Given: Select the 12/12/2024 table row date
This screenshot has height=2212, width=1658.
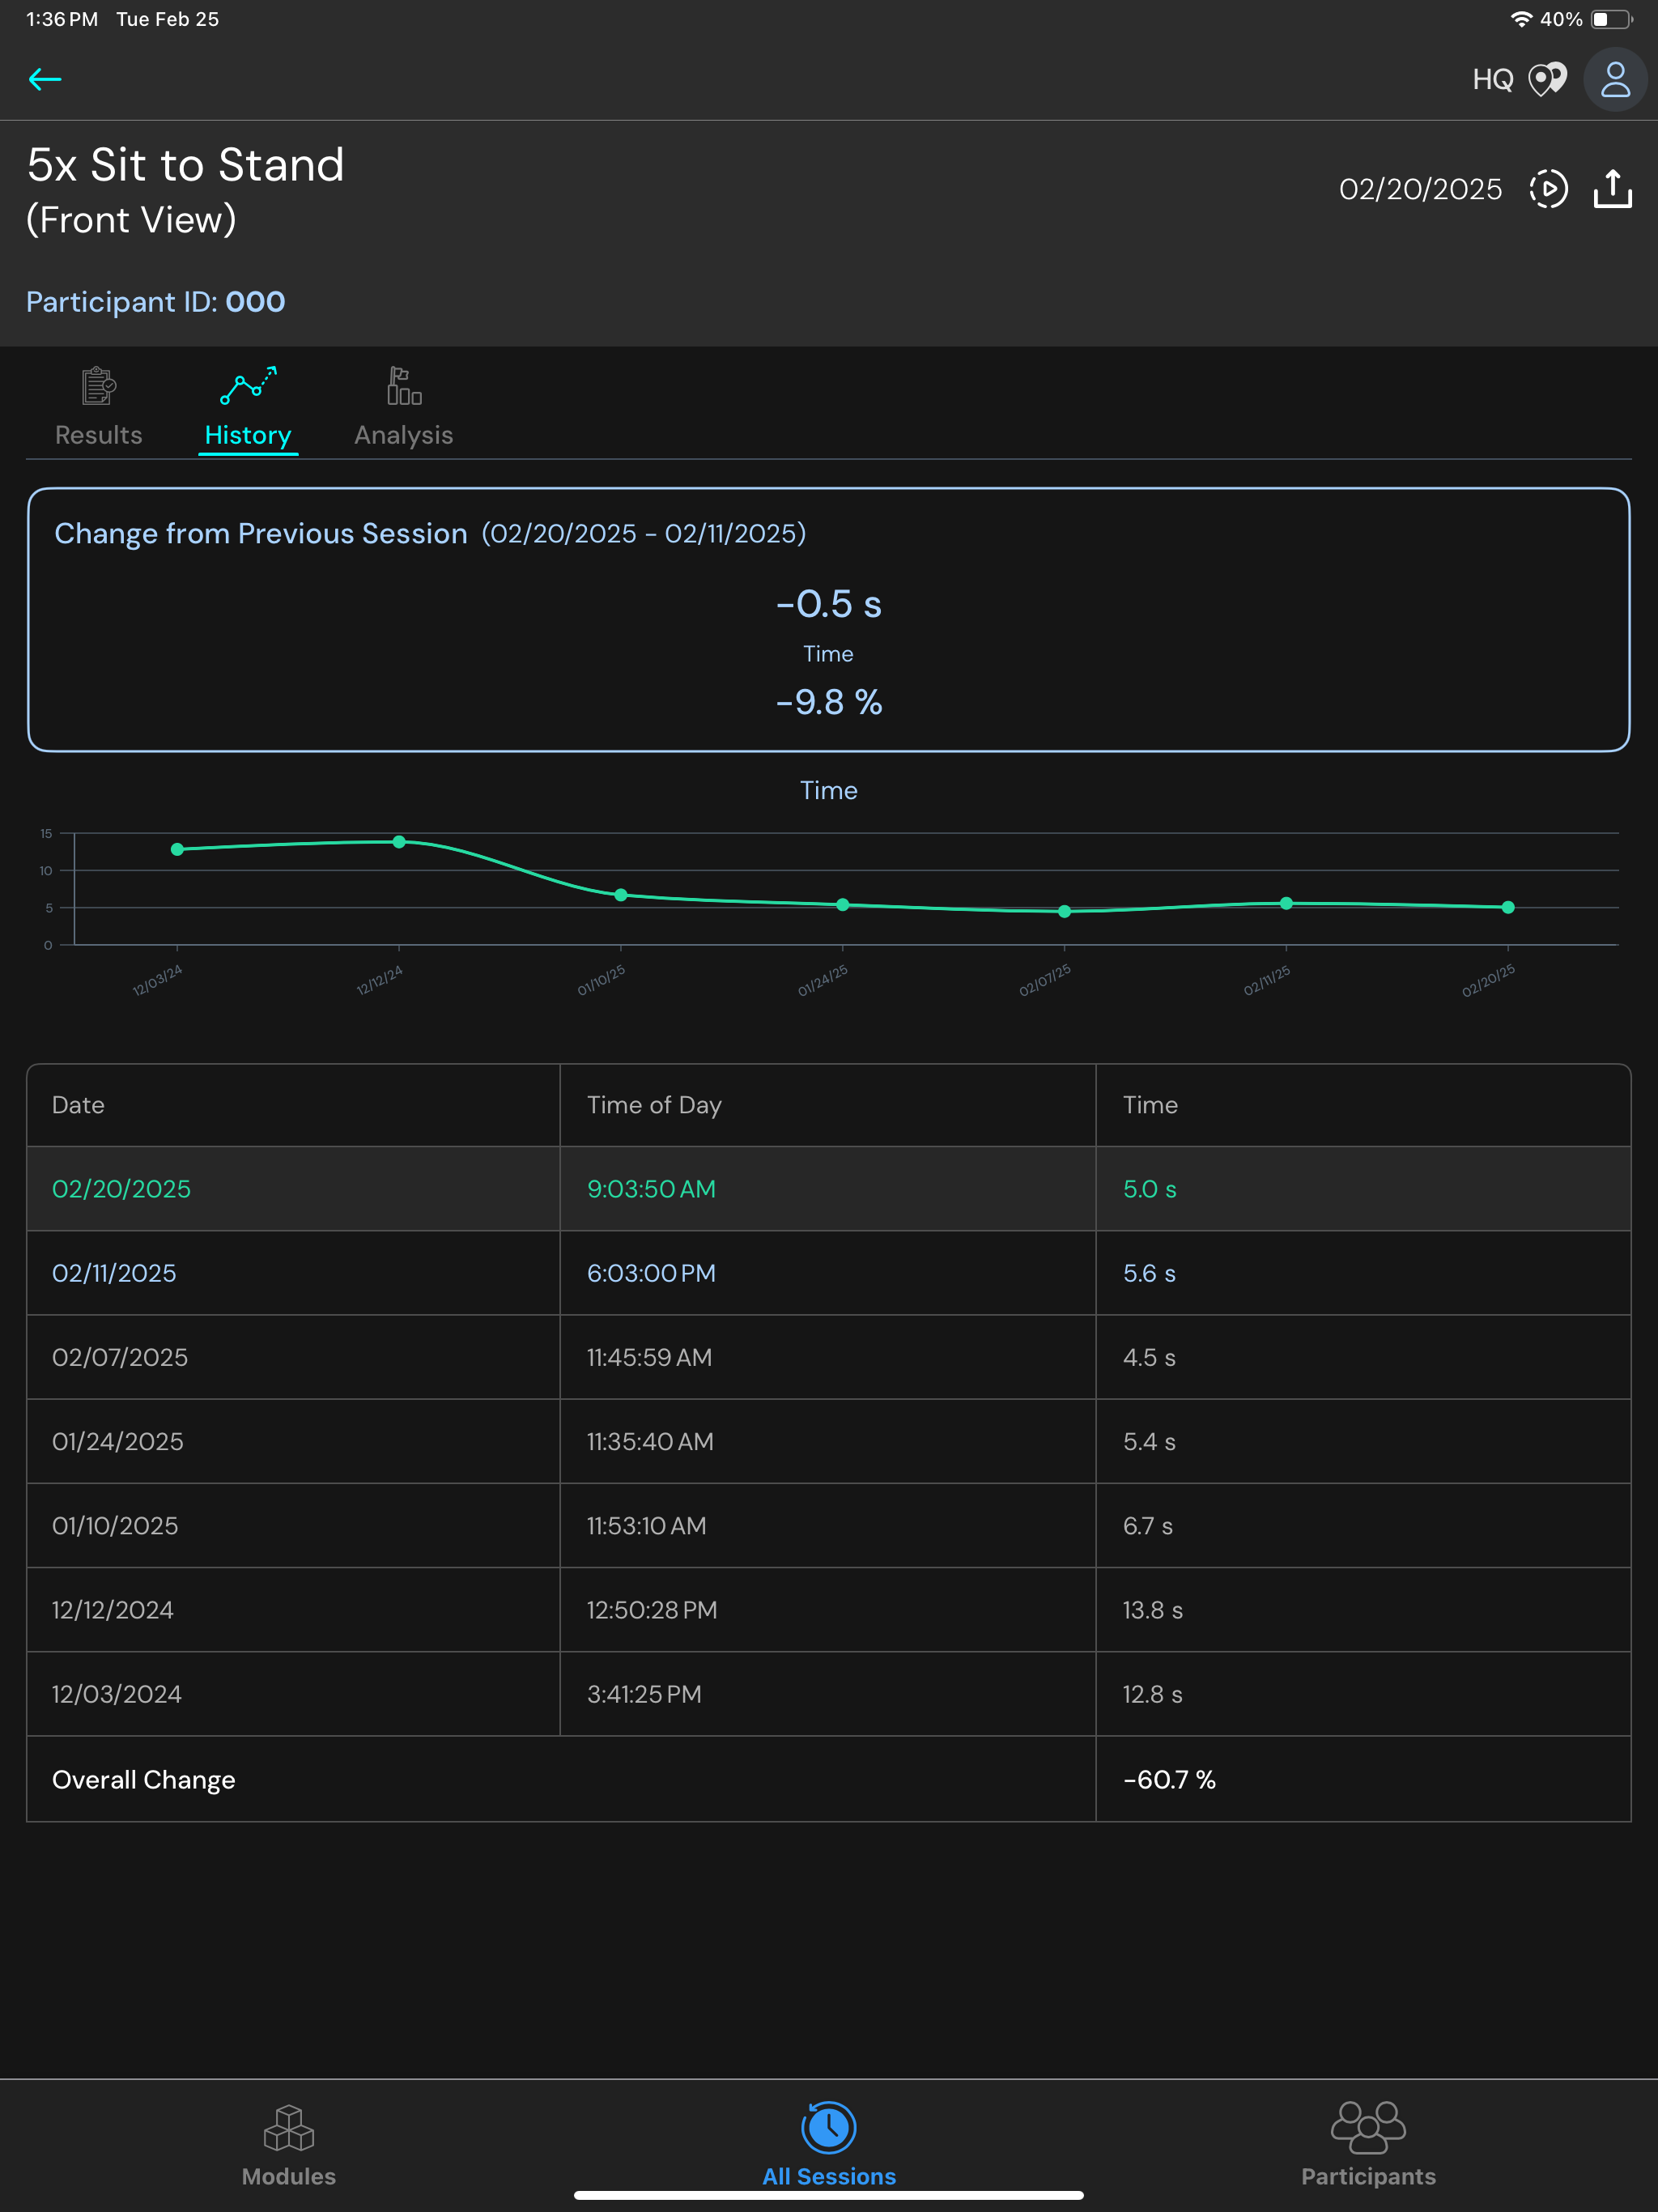Looking at the screenshot, I should click(x=113, y=1610).
